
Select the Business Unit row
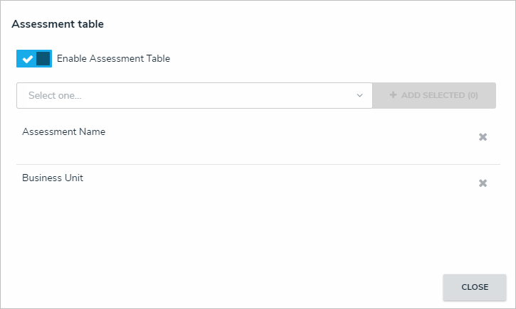53,178
